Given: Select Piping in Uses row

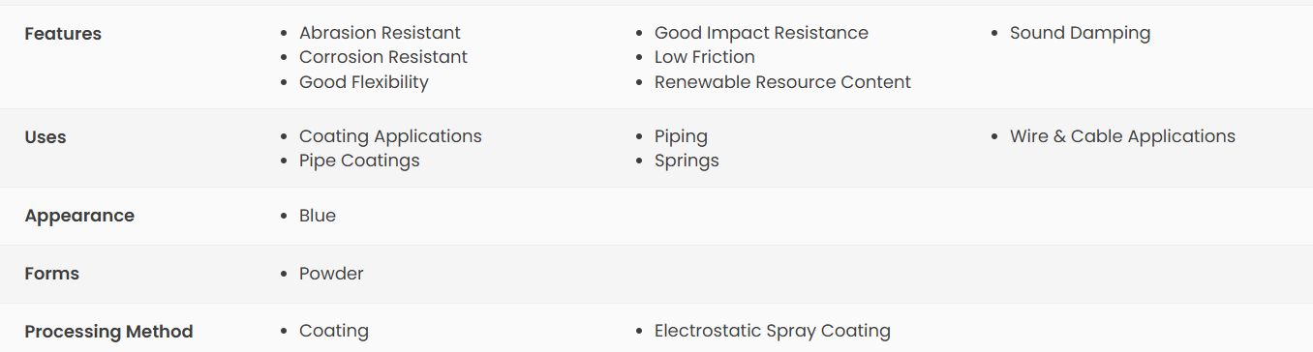Looking at the screenshot, I should 681,136.
